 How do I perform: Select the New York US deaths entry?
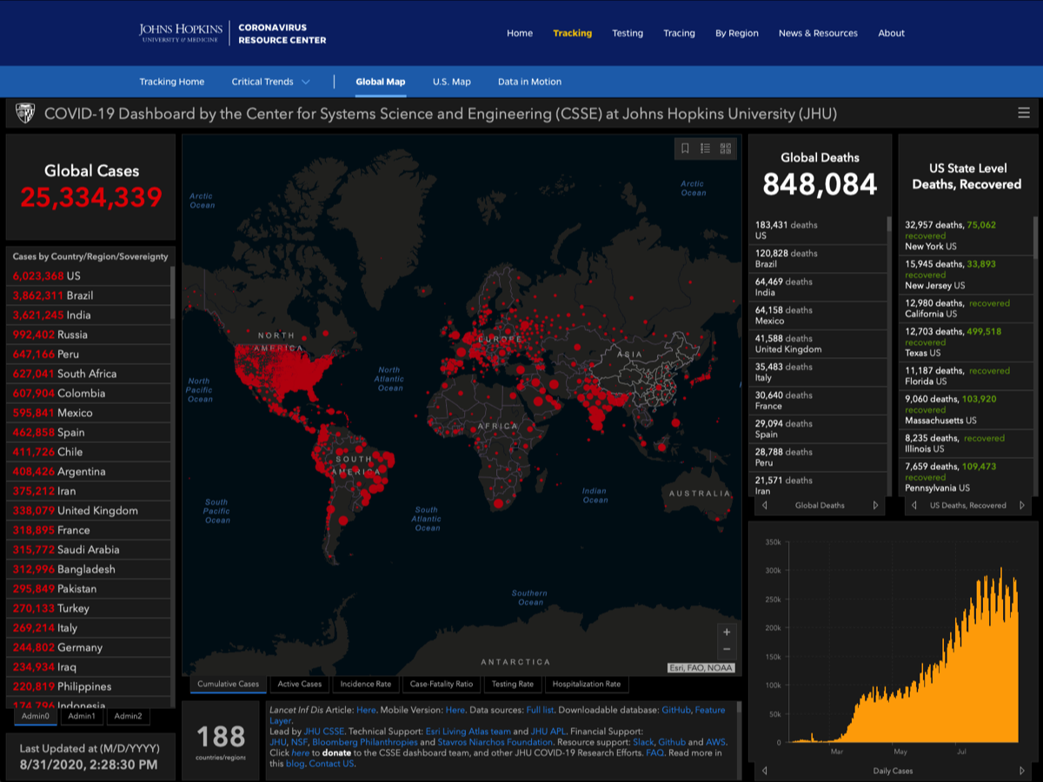tap(967, 235)
